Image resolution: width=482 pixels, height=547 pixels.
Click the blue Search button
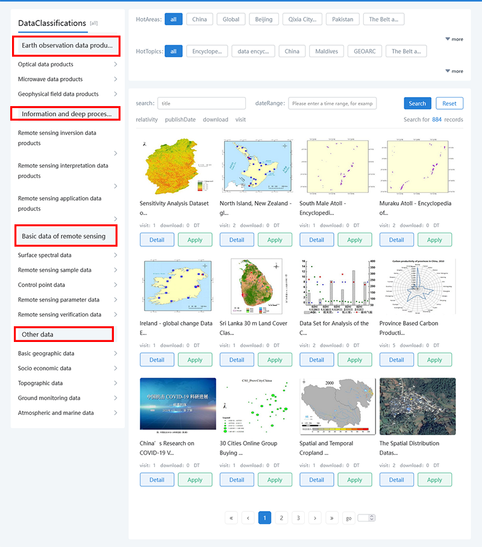418,103
